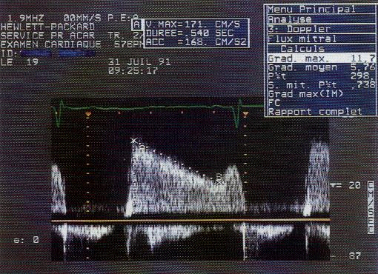
Task: Select the B caliper marker on the slope
Action: tap(219, 176)
